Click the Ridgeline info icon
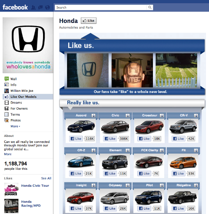 pos(196,185)
